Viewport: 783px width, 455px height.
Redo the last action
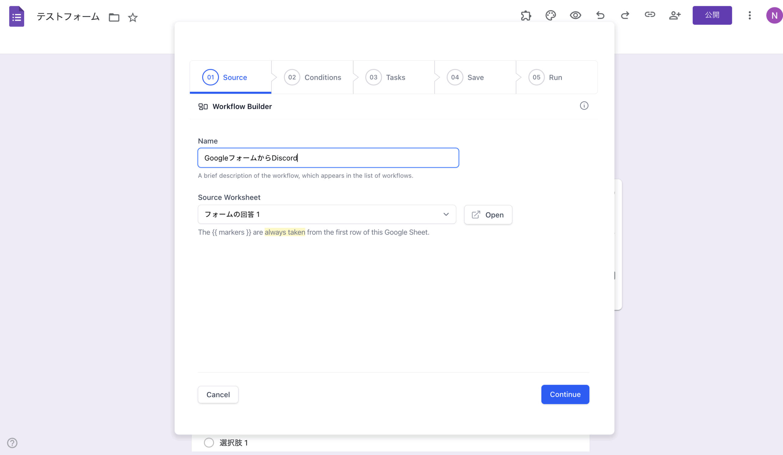[x=625, y=15]
